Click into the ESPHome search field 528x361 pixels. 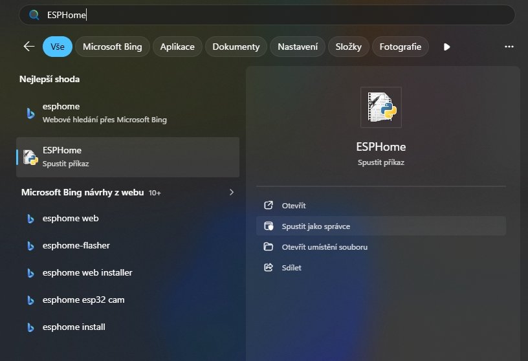pos(267,15)
